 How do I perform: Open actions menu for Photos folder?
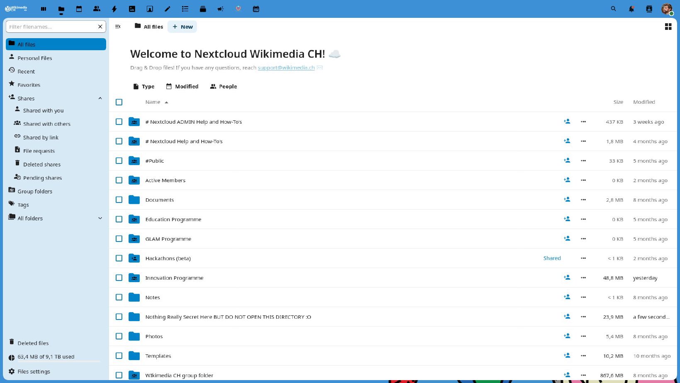click(583, 336)
